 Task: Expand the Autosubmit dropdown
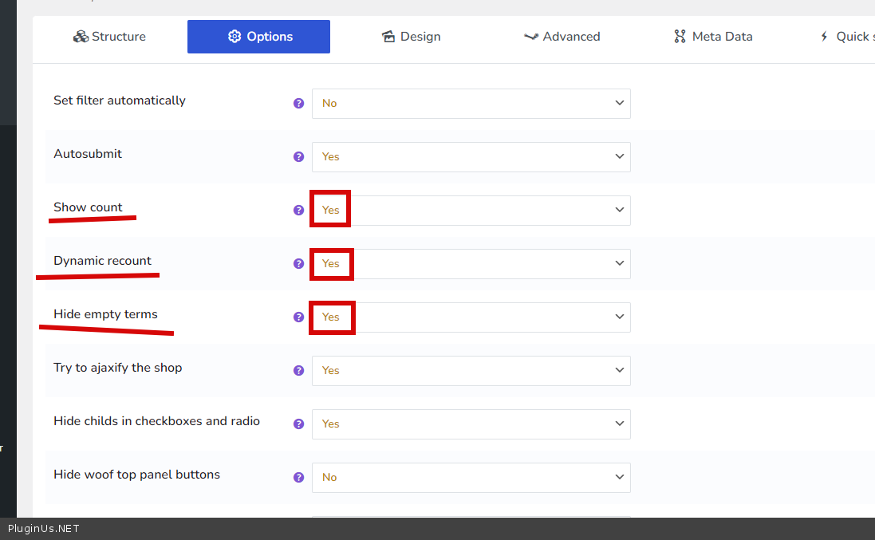coord(471,157)
